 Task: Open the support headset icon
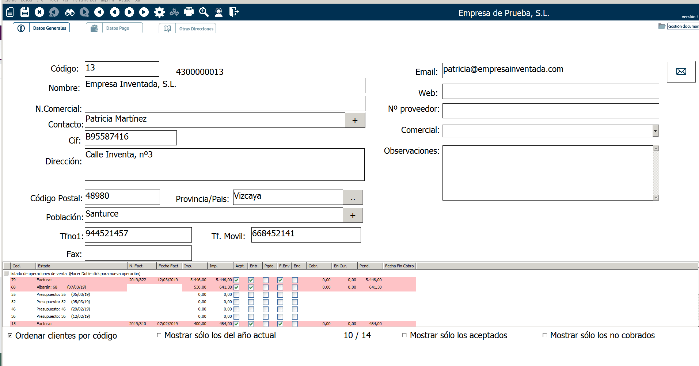pyautogui.click(x=219, y=12)
